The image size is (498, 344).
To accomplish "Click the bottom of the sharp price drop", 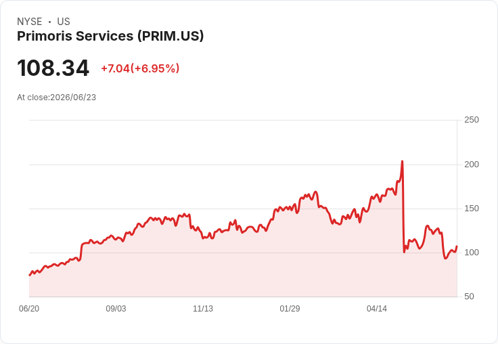I will (x=405, y=252).
